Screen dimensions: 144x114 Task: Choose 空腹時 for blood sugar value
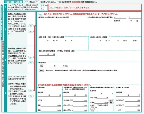[x=111, y=100]
